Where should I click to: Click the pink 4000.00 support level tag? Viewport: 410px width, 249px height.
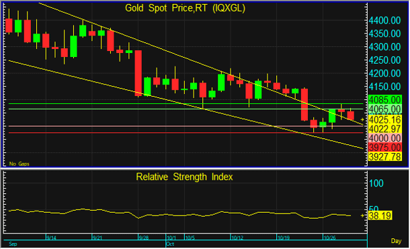(x=385, y=138)
